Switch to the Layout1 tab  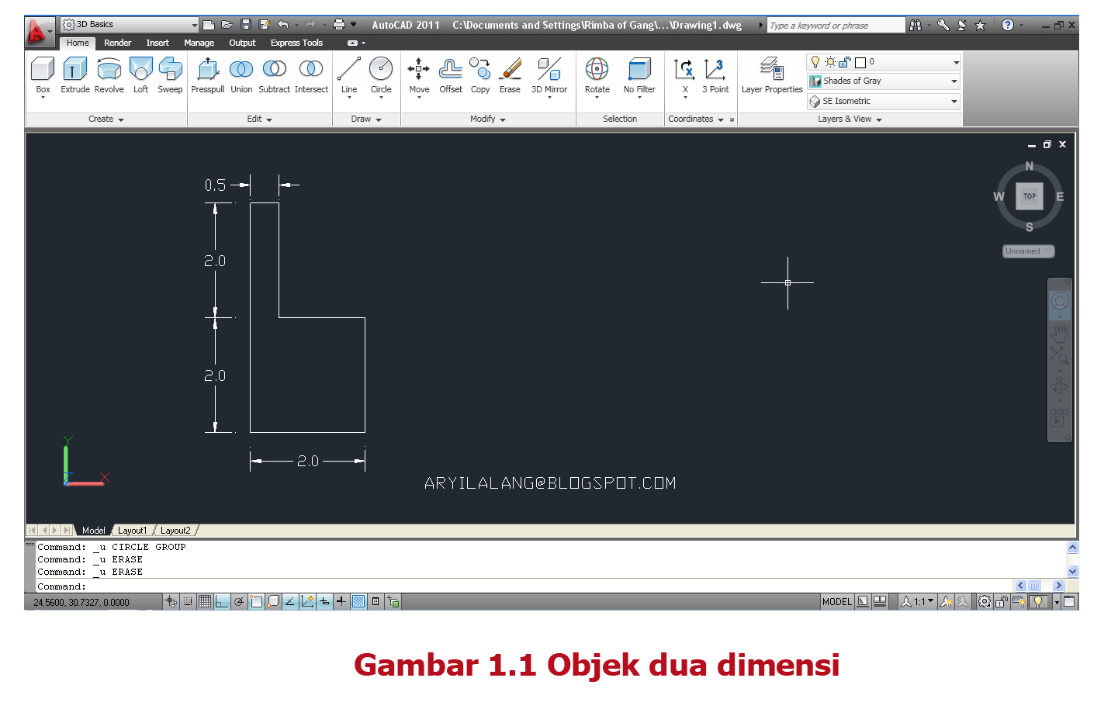(x=133, y=530)
